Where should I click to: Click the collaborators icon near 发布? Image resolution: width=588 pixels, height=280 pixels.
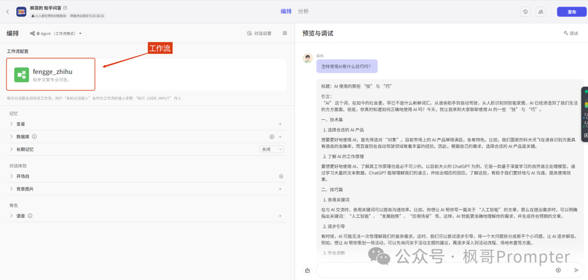tap(541, 11)
